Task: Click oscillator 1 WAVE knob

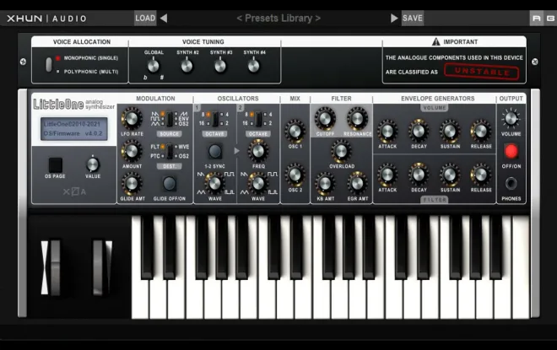Action: [x=215, y=184]
